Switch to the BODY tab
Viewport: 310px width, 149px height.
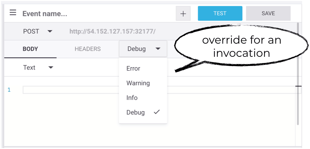pyautogui.click(x=30, y=49)
